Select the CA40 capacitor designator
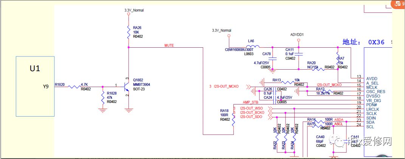This screenshot has width=405, height=159. pos(320,137)
